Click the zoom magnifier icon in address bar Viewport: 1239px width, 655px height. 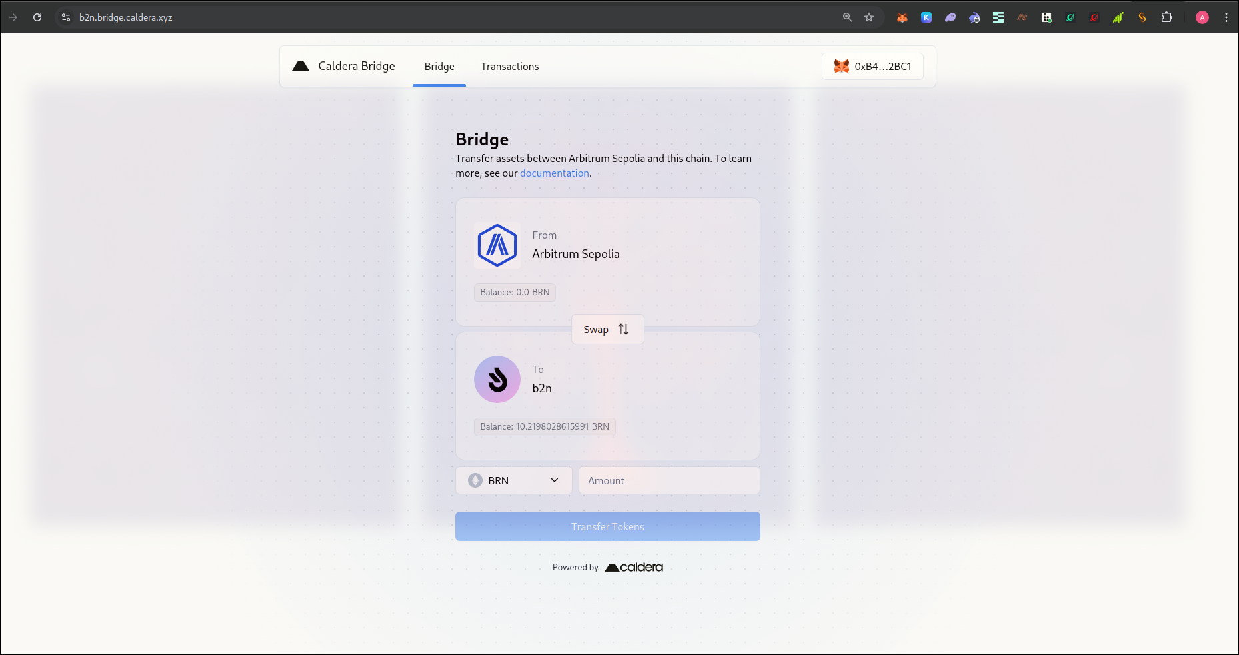tap(848, 17)
